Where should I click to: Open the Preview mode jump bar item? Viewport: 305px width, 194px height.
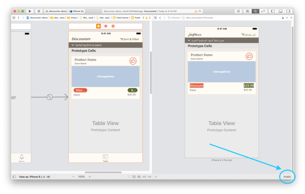(174, 18)
